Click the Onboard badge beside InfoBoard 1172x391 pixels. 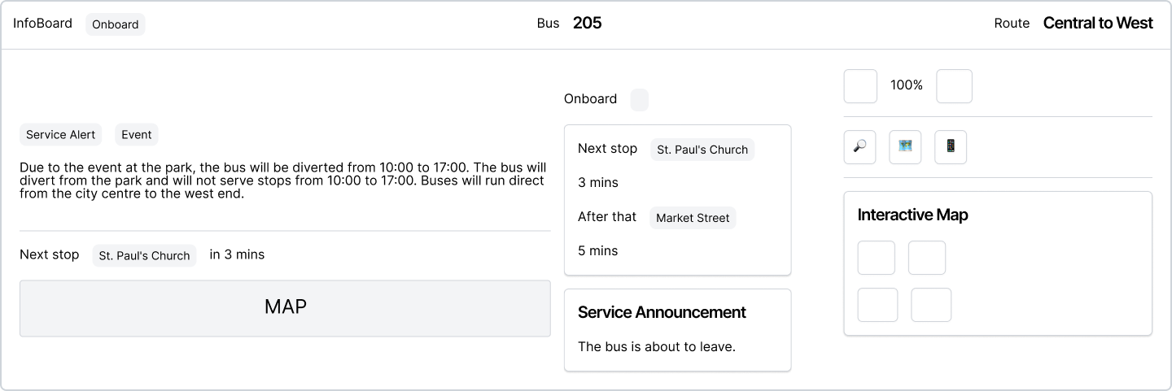pos(116,24)
